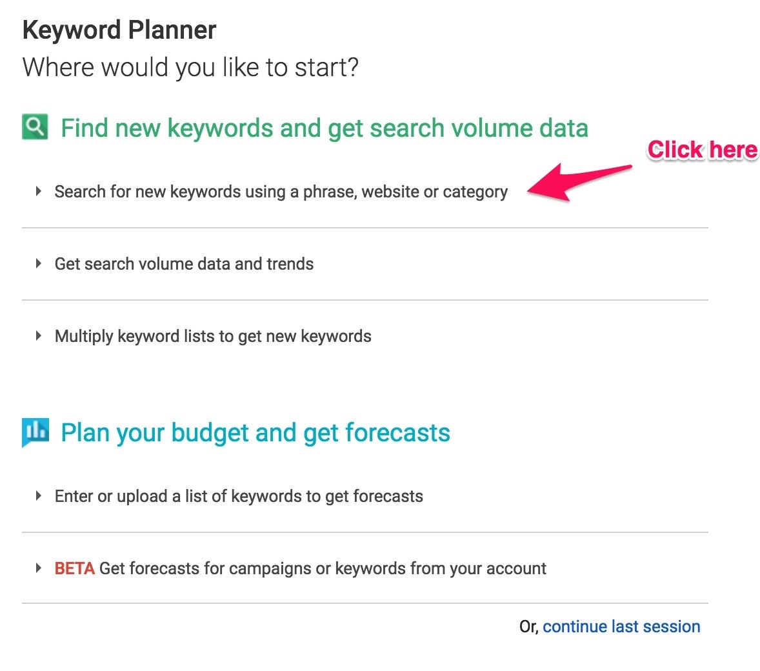This screenshot has height=671, width=760.
Task: Click the green magnifying glass search icon
Action: pos(35,126)
